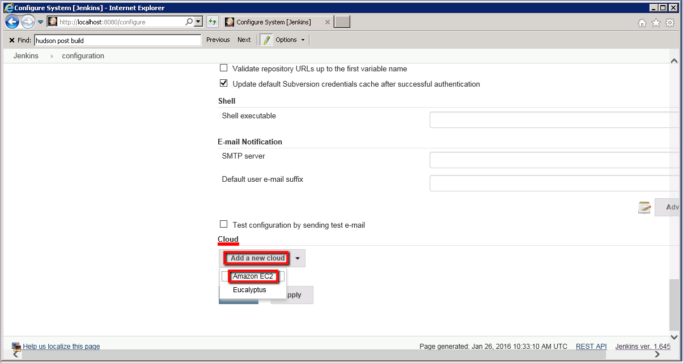683x363 pixels.
Task: Expand the Add a new cloud dropdown arrow
Action: point(296,258)
